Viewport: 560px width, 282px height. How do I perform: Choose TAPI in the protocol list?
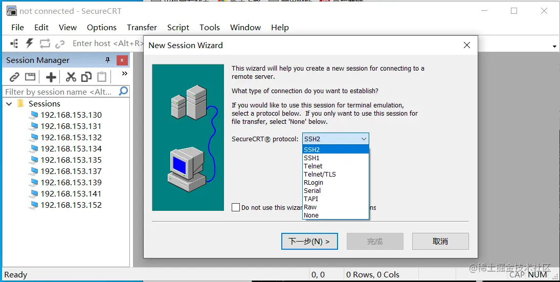coord(335,199)
